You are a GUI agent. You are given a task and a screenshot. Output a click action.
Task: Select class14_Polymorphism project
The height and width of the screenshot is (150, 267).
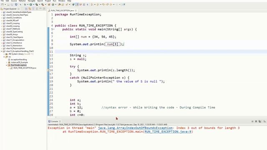click(x=15, y=48)
